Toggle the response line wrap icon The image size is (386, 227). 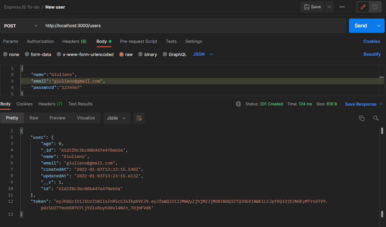tap(139, 118)
